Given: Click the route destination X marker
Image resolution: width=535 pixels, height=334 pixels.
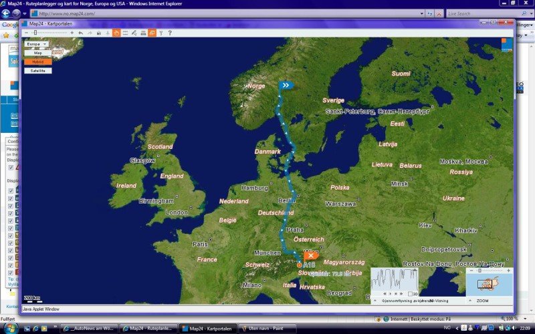Looking at the screenshot, I should (x=311, y=255).
